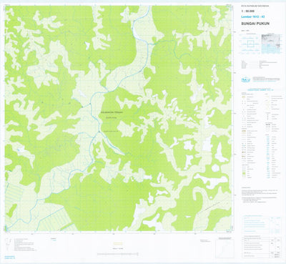Click the blue sheet code in bottom-left corner
The image size is (286, 264).
tap(10, 258)
